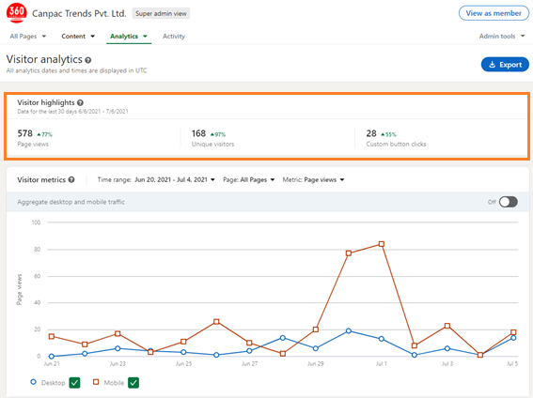Open the Visitor highlights help icon

(x=80, y=102)
